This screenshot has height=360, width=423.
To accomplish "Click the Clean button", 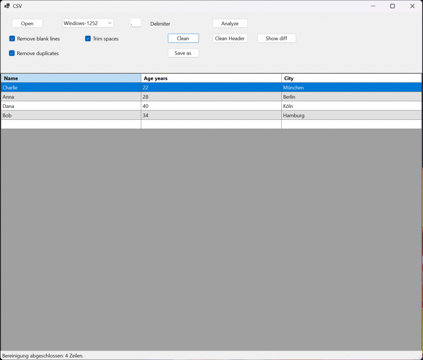I will (183, 38).
